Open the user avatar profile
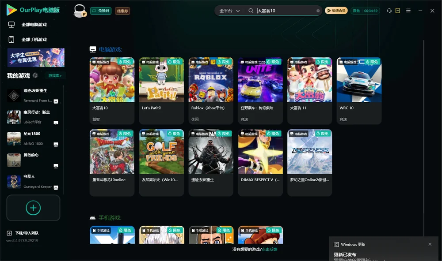 click(x=80, y=11)
